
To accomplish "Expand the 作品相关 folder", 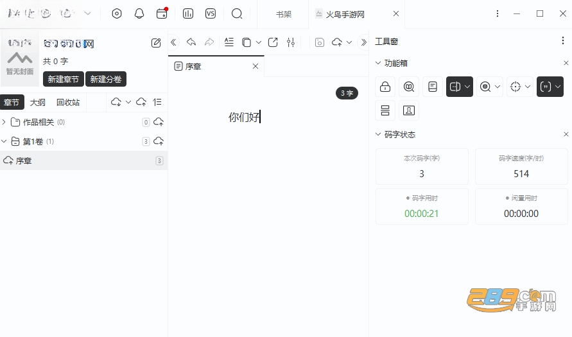I will (4, 122).
